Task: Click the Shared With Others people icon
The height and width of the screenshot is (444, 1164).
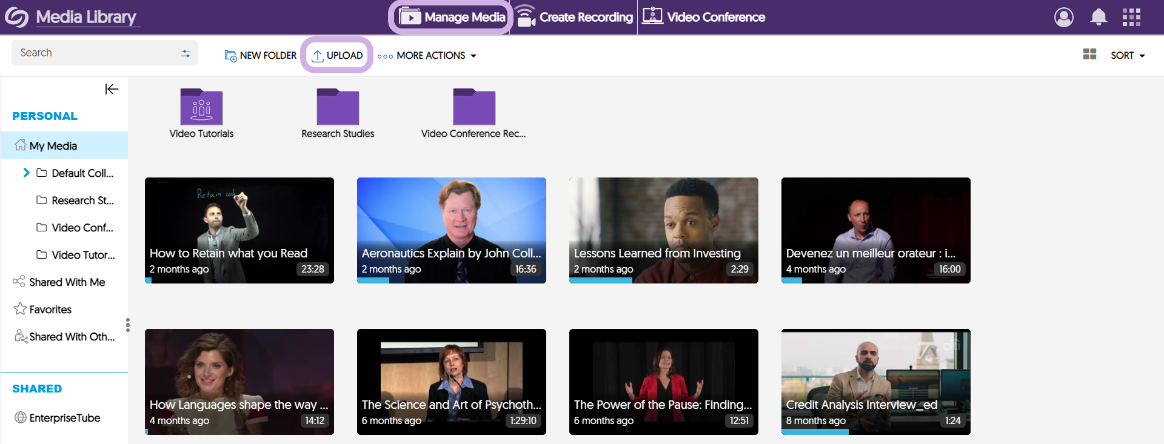Action: (x=21, y=336)
